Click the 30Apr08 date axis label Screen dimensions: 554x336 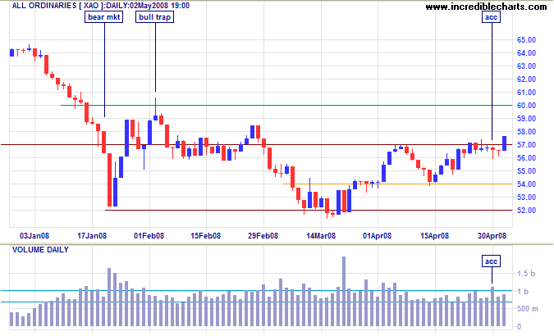click(492, 236)
